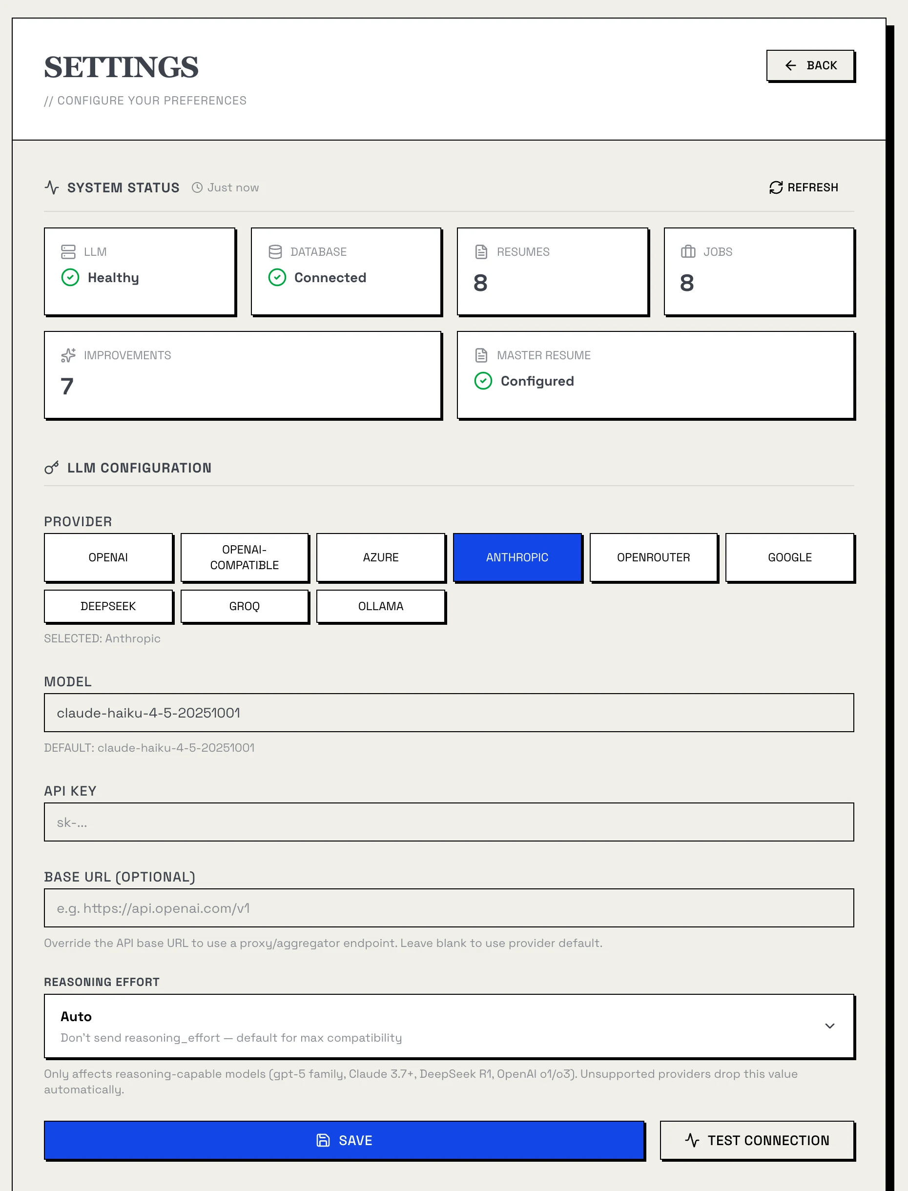Image resolution: width=908 pixels, height=1191 pixels.
Task: Click the 'Just now' timestamp text
Action: click(233, 187)
